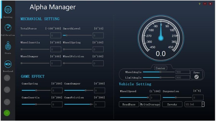Image resolution: width=216 pixels, height=122 pixels.
Task: Open the Setting steering wheel icon
Action: click(x=8, y=10)
